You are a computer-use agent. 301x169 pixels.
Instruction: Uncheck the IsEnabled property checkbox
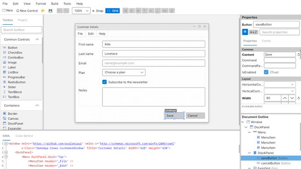point(266,72)
